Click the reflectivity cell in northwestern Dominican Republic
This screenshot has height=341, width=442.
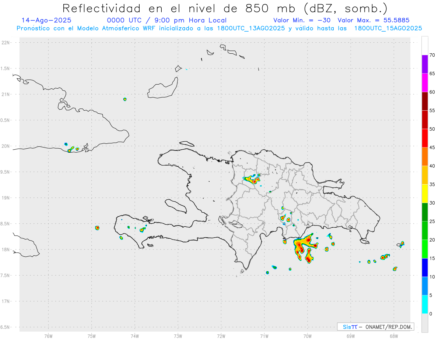253,179
